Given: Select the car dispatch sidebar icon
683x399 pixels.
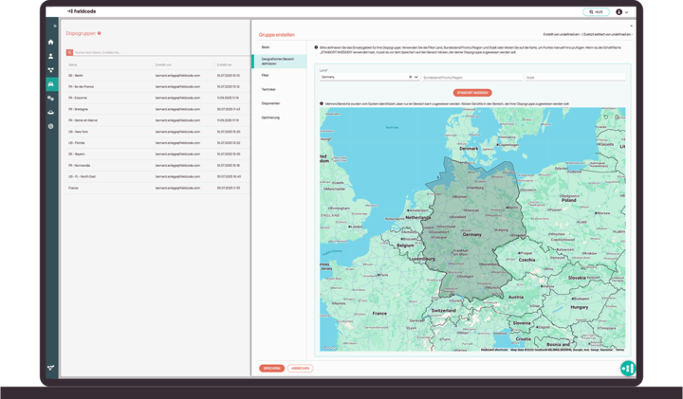Looking at the screenshot, I should [x=51, y=84].
